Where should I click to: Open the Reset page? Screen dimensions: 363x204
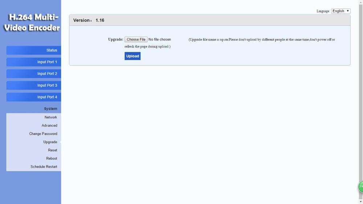(53, 150)
